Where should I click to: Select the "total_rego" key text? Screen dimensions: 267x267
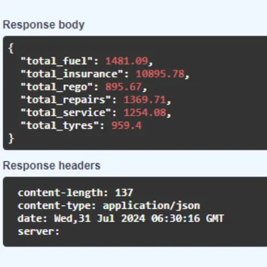point(57,87)
